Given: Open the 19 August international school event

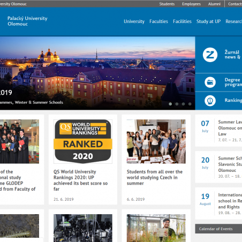Looking at the screenshot, I should 218,203.
